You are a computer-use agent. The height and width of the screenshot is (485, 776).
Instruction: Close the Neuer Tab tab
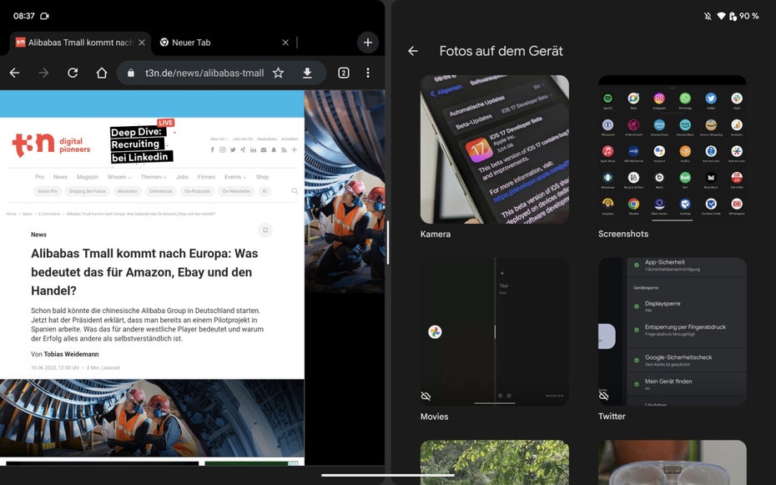[285, 43]
